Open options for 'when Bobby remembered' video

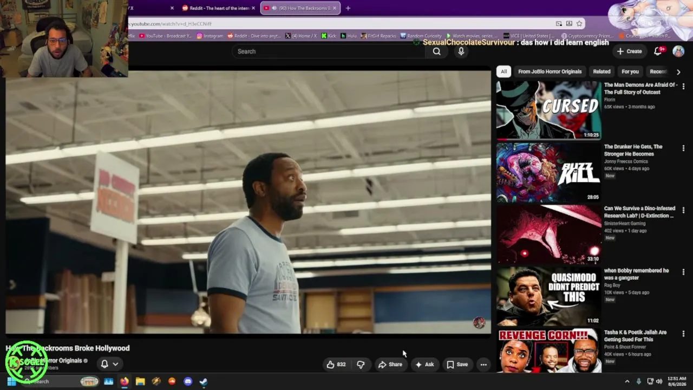click(683, 272)
